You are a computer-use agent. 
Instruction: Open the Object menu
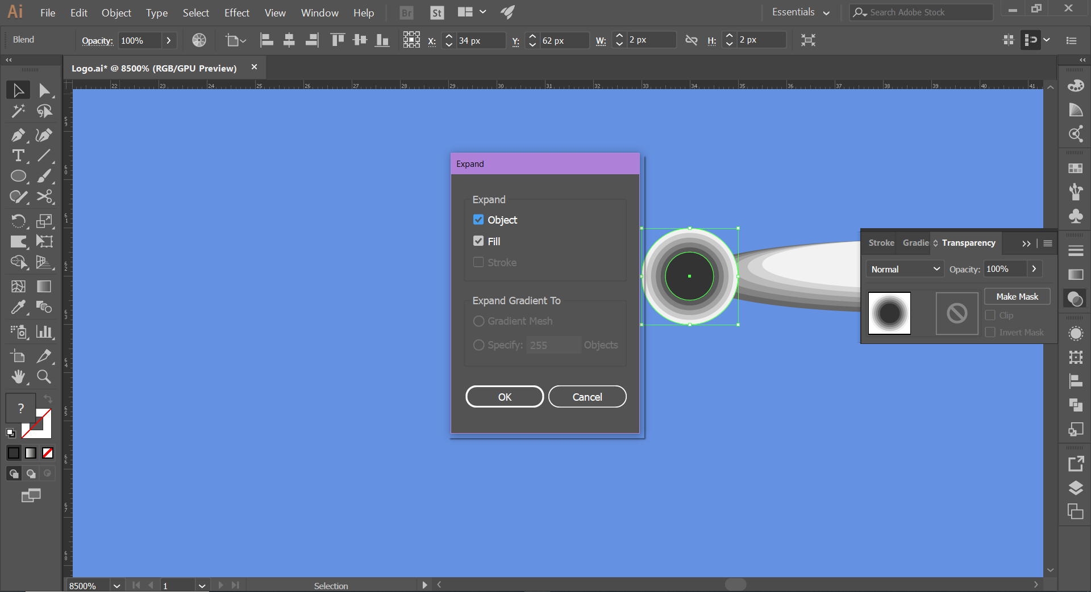(116, 12)
